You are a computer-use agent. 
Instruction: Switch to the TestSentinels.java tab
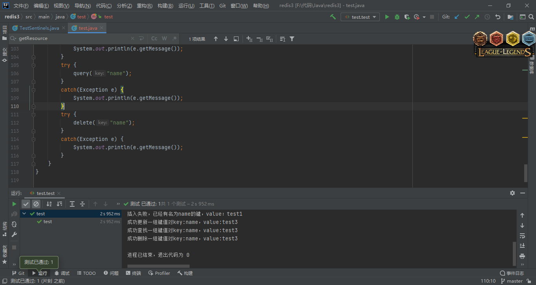pos(39,28)
